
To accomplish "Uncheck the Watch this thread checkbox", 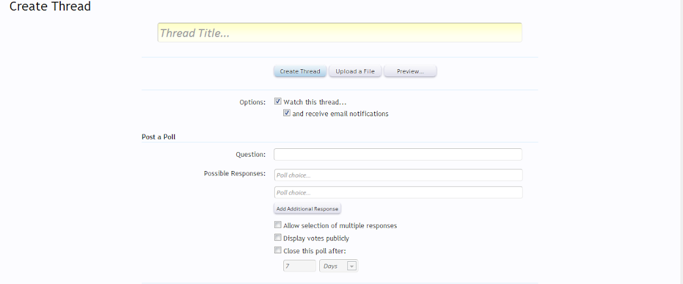I will click(x=278, y=102).
